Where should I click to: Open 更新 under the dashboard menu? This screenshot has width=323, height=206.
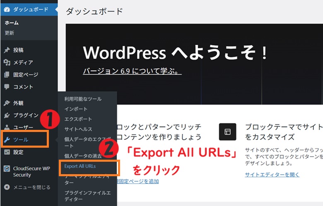pos(9,33)
